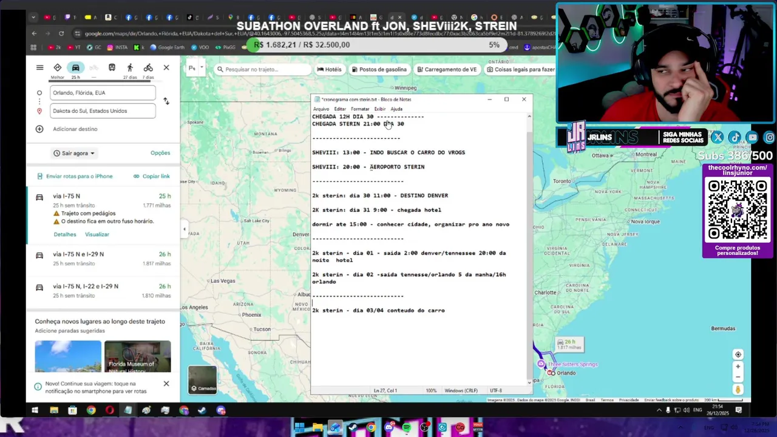Open the Opera icon on the taskbar
The height and width of the screenshot is (437, 777).
pyautogui.click(x=109, y=410)
